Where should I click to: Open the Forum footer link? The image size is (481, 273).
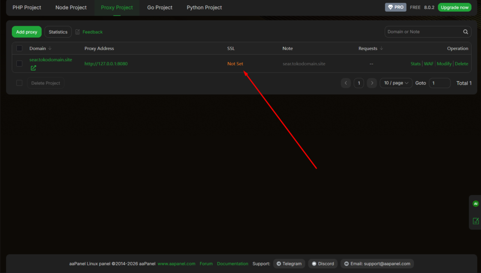tap(206, 264)
